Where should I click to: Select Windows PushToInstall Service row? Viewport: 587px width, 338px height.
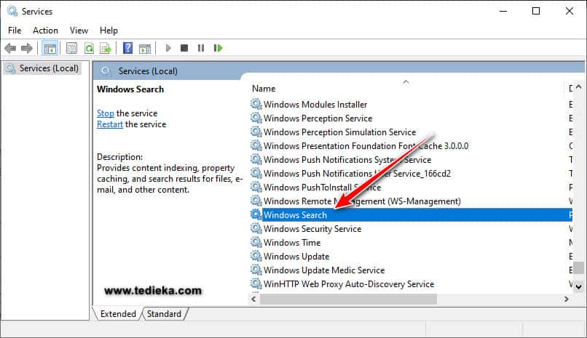[x=411, y=187]
